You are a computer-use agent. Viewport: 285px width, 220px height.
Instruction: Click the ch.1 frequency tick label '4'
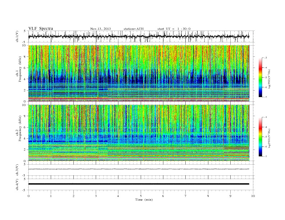[x=25, y=79]
